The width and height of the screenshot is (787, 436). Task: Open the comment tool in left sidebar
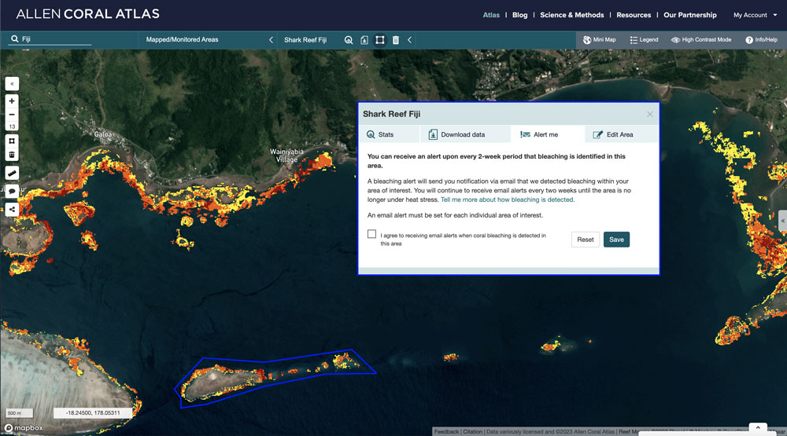click(12, 191)
